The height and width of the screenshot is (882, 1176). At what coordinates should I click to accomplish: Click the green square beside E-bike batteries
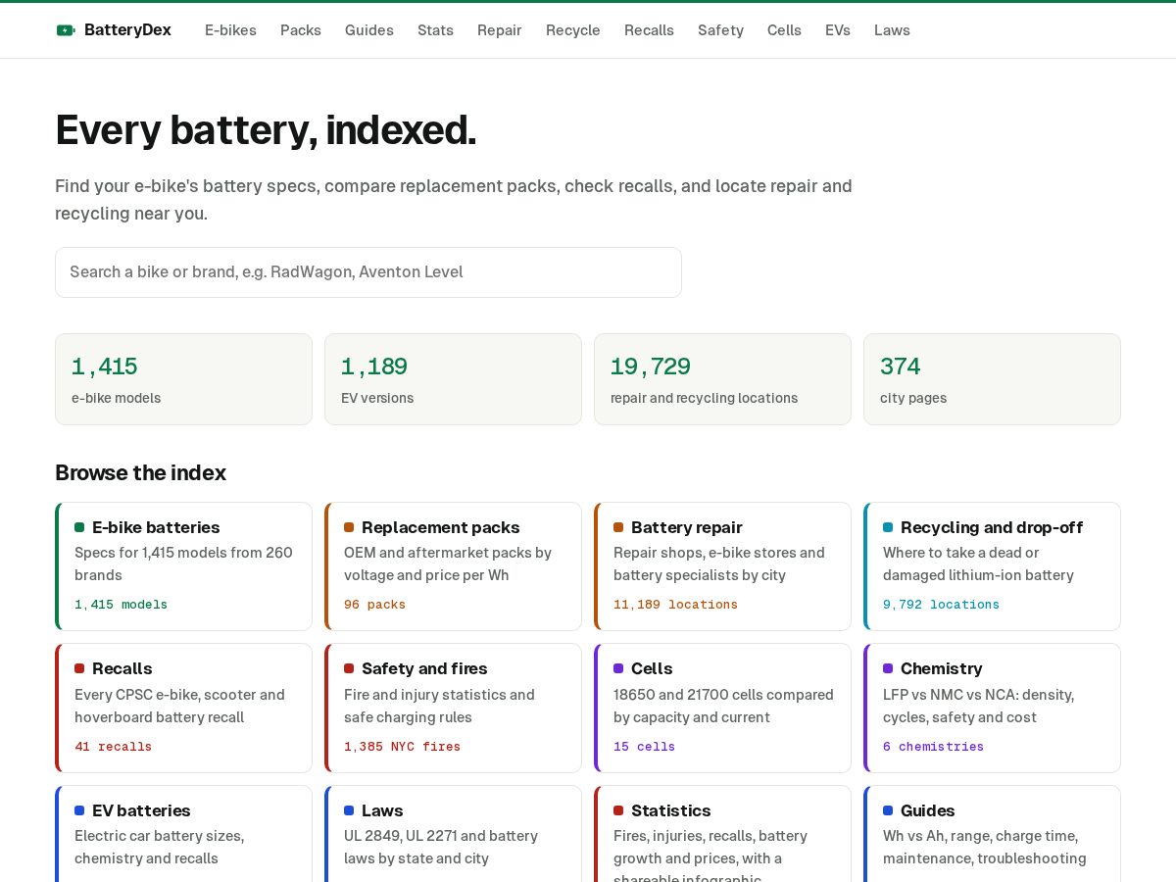pyautogui.click(x=79, y=527)
